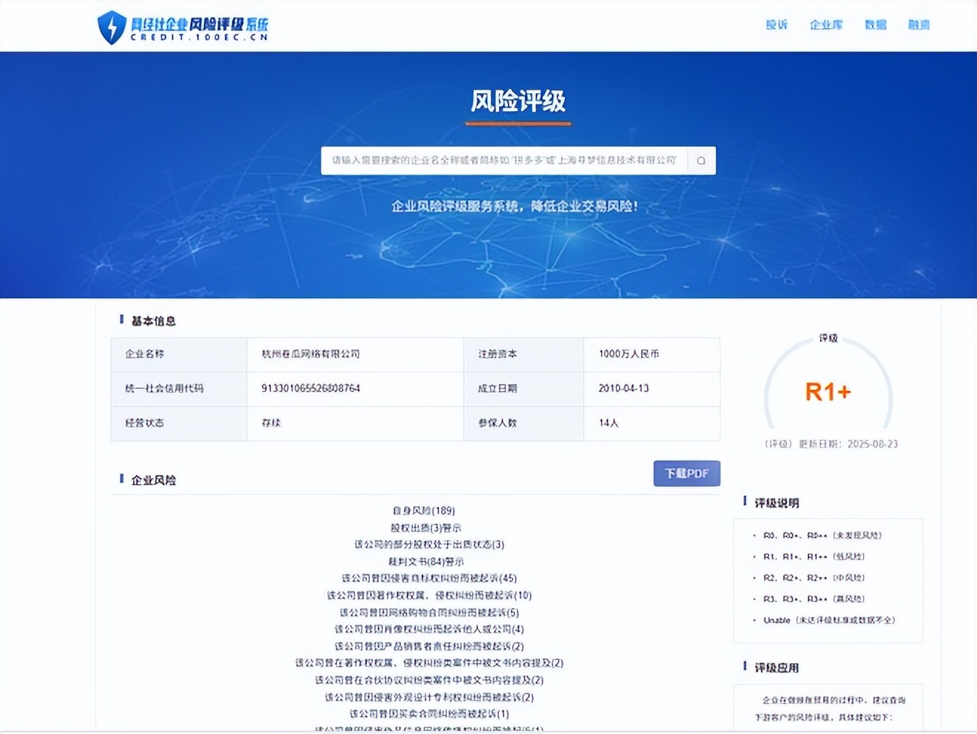Click the 股权出质(3) risk entry
This screenshot has width=977, height=734.
426,528
